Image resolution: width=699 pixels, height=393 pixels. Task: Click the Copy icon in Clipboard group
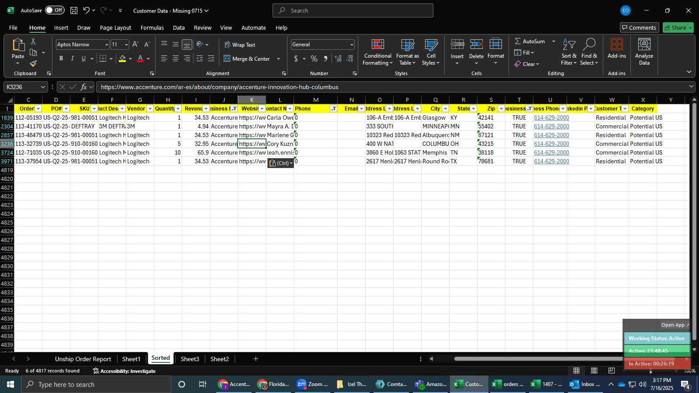tap(33, 52)
